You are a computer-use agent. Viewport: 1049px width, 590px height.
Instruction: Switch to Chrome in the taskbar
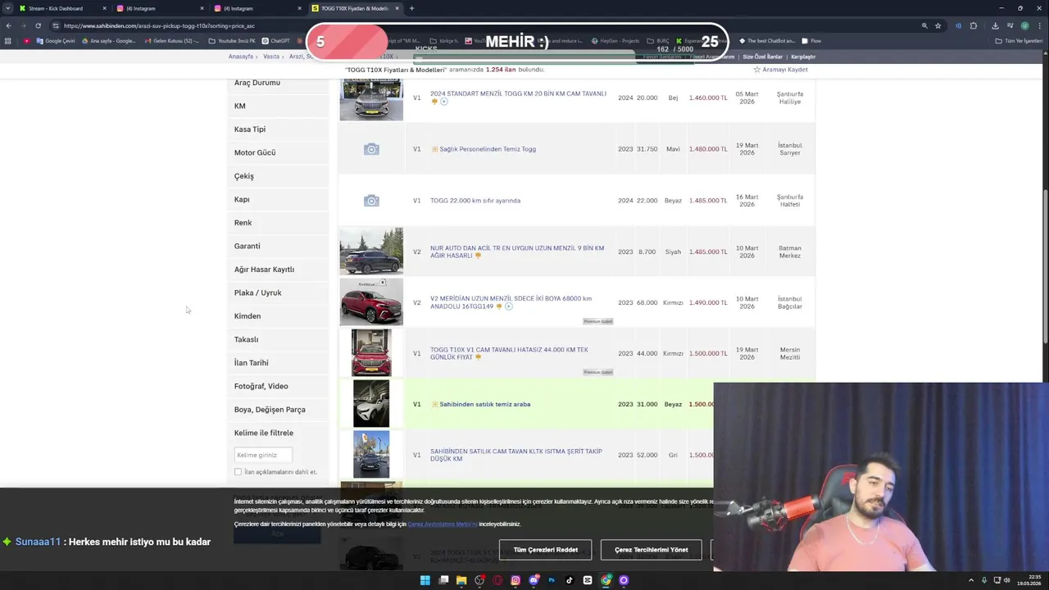[606, 580]
